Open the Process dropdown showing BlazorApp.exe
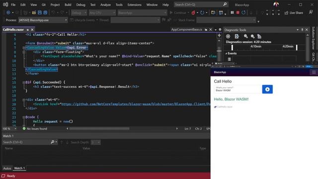318x179 pixels. (x=43, y=20)
